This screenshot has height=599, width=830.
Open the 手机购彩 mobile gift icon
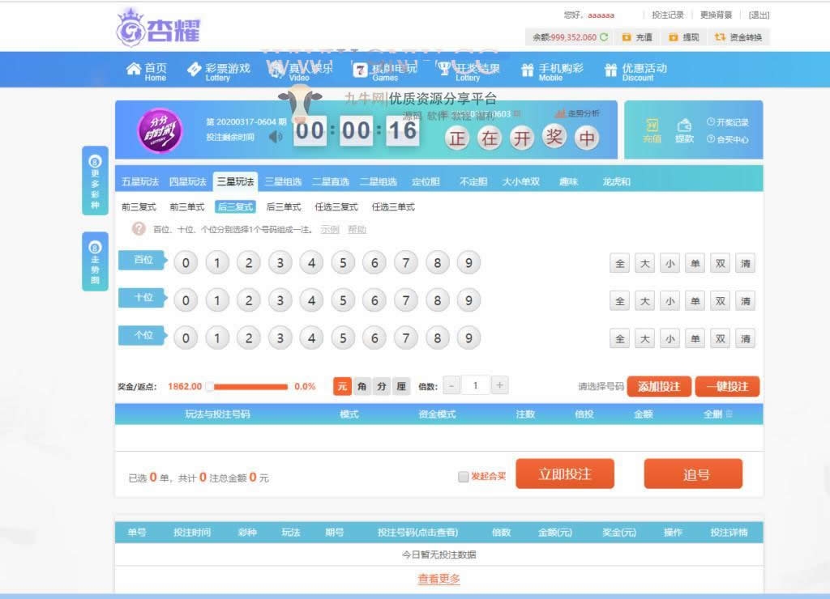pyautogui.click(x=528, y=70)
